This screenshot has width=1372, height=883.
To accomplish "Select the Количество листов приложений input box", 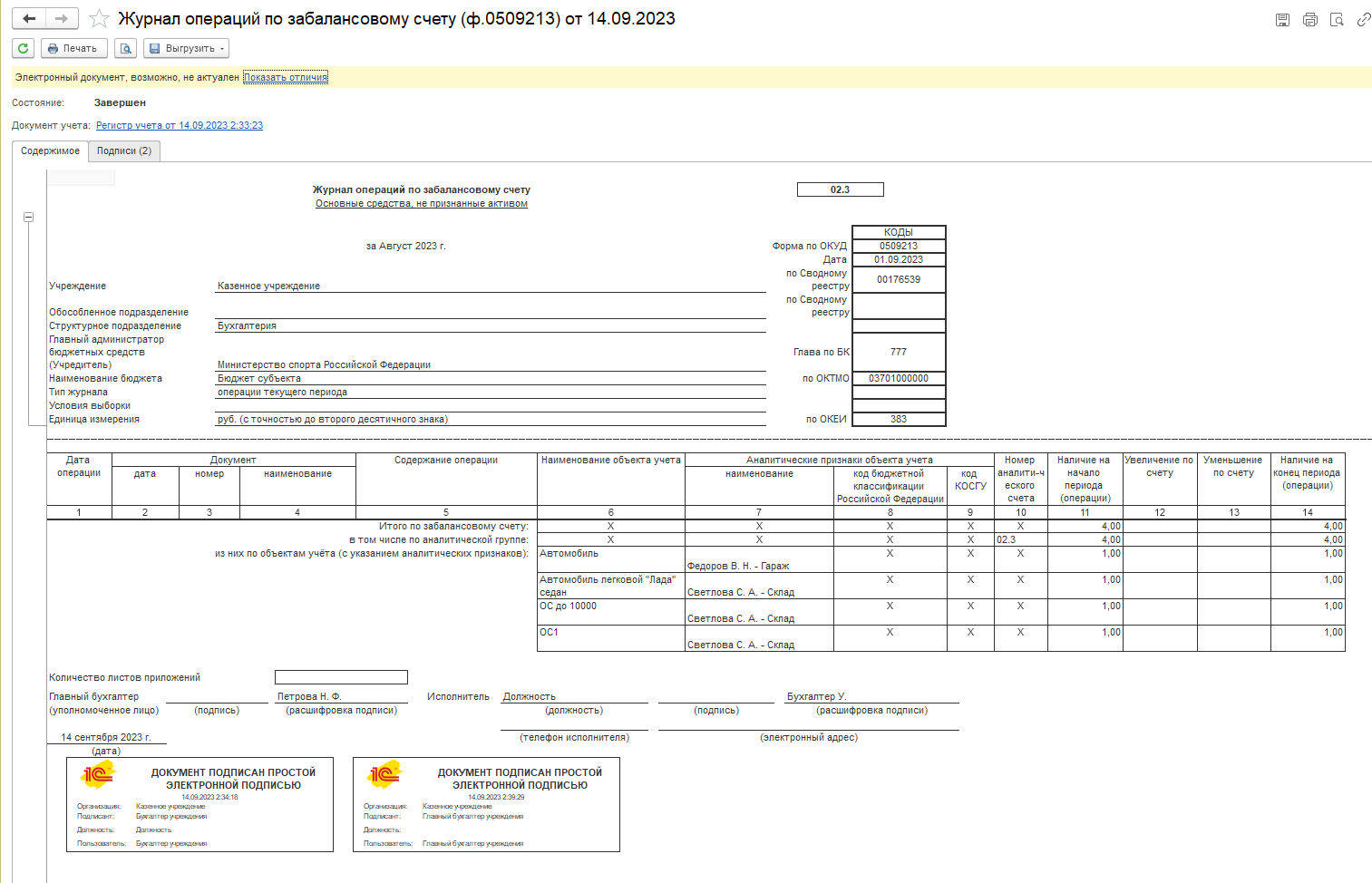I will coord(341,677).
